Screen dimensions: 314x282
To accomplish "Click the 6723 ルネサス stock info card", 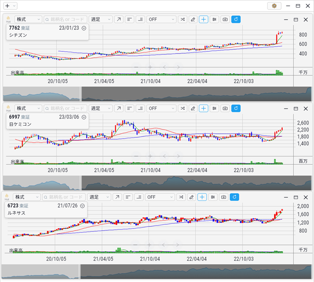I will 46,209.
